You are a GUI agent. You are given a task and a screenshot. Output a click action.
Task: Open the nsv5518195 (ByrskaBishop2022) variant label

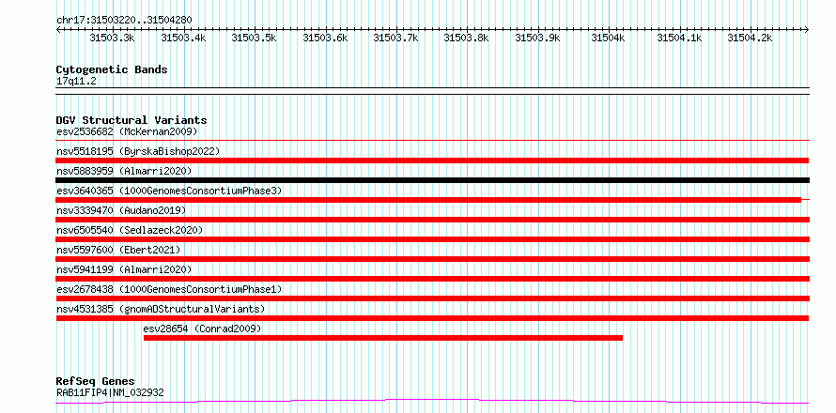click(x=138, y=151)
